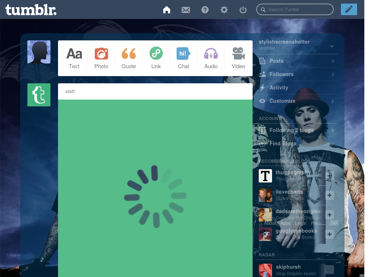Focus the Search Tumblr field
This screenshot has height=277, width=369.
(x=295, y=9)
